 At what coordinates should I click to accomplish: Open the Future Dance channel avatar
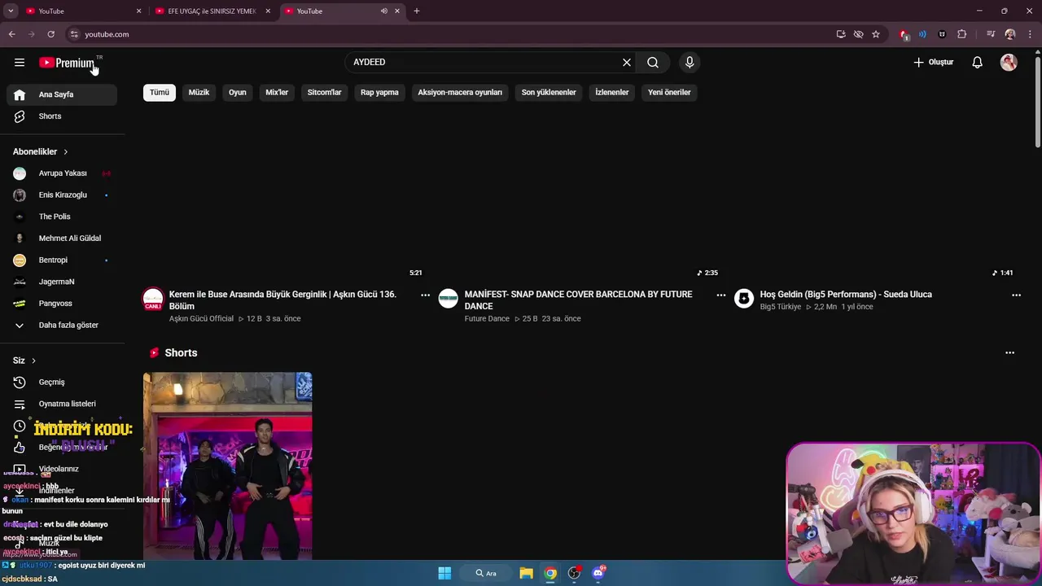(x=449, y=300)
